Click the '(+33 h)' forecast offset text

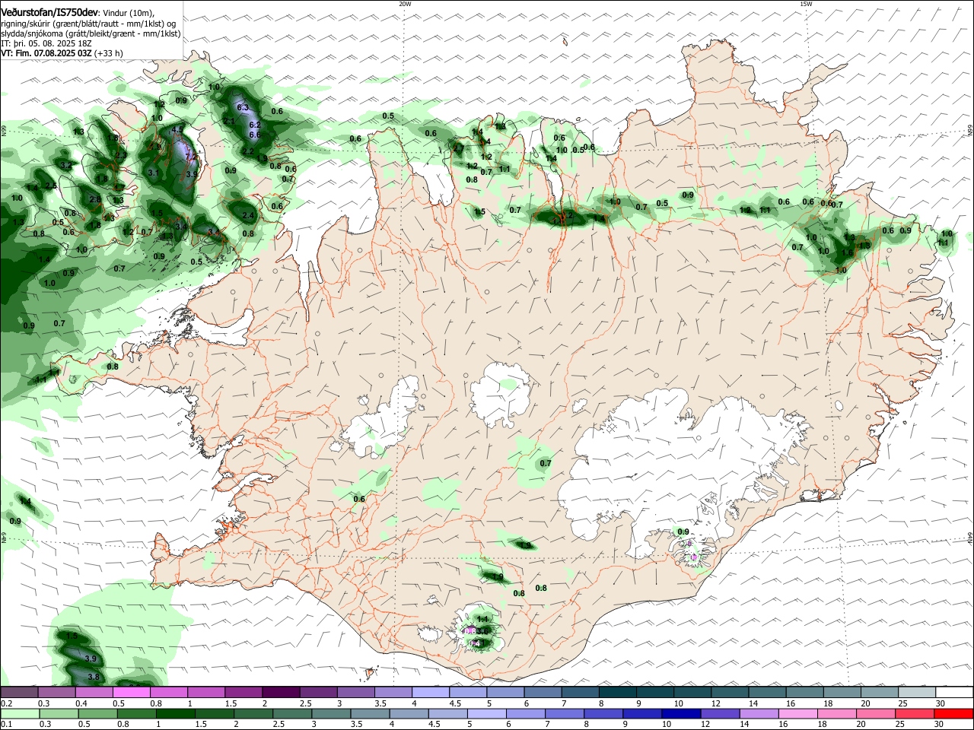coord(108,53)
